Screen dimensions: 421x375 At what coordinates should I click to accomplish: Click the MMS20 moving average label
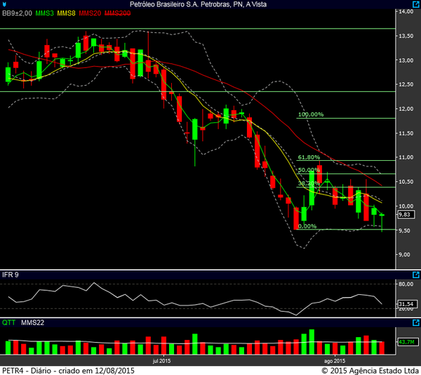pos(90,13)
